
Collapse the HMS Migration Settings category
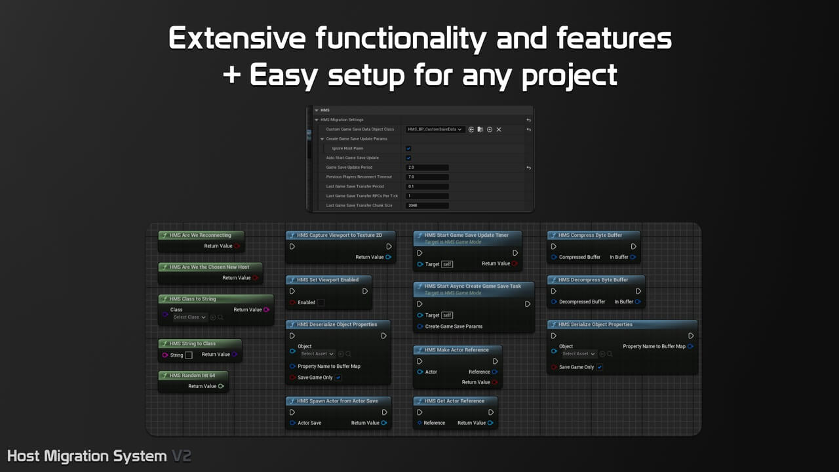click(x=316, y=120)
